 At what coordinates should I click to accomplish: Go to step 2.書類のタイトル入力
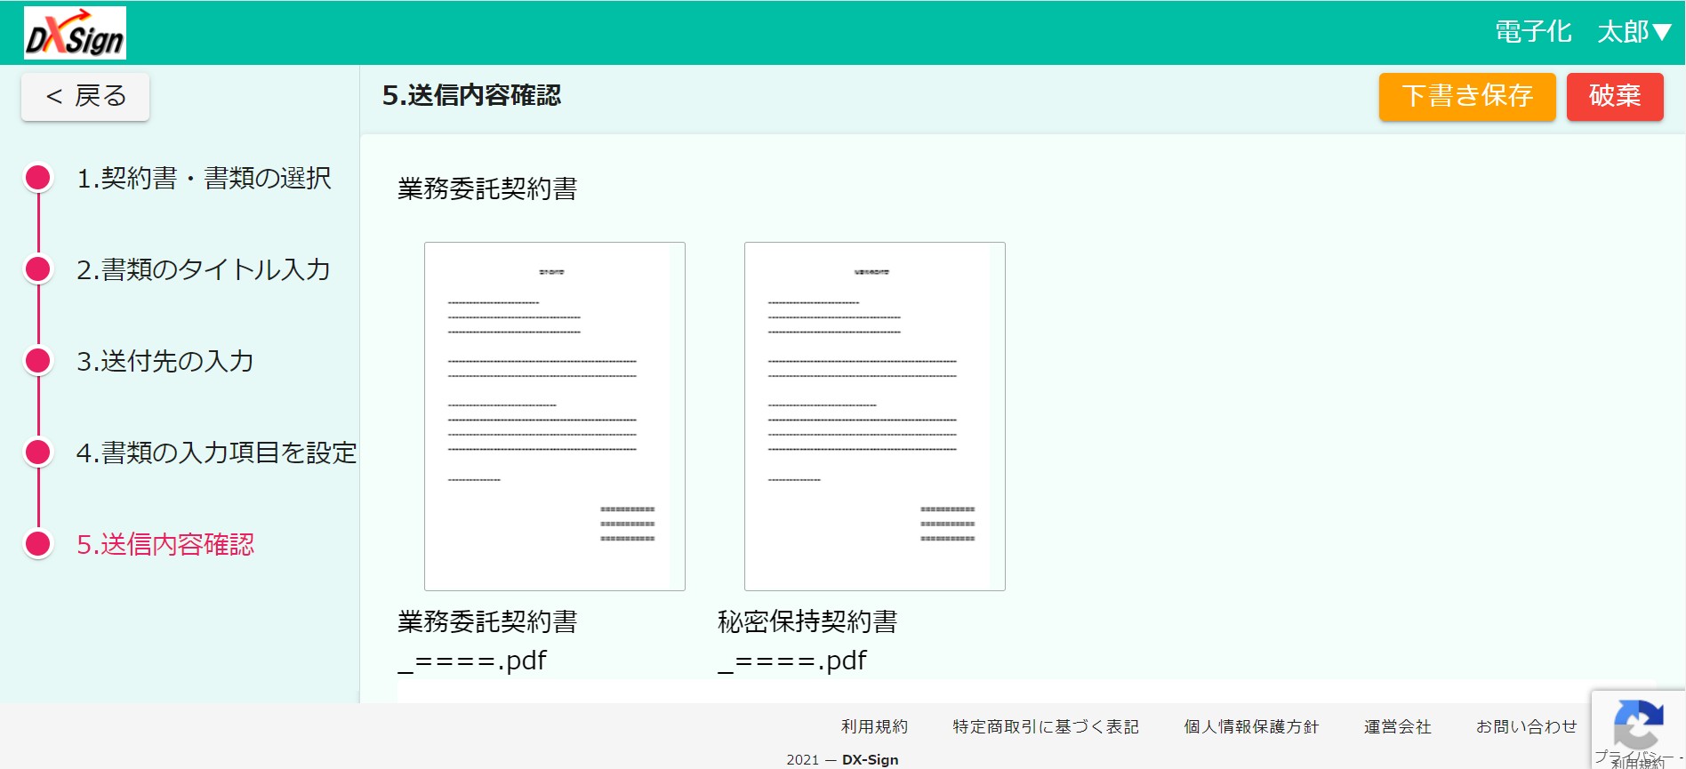coord(204,269)
